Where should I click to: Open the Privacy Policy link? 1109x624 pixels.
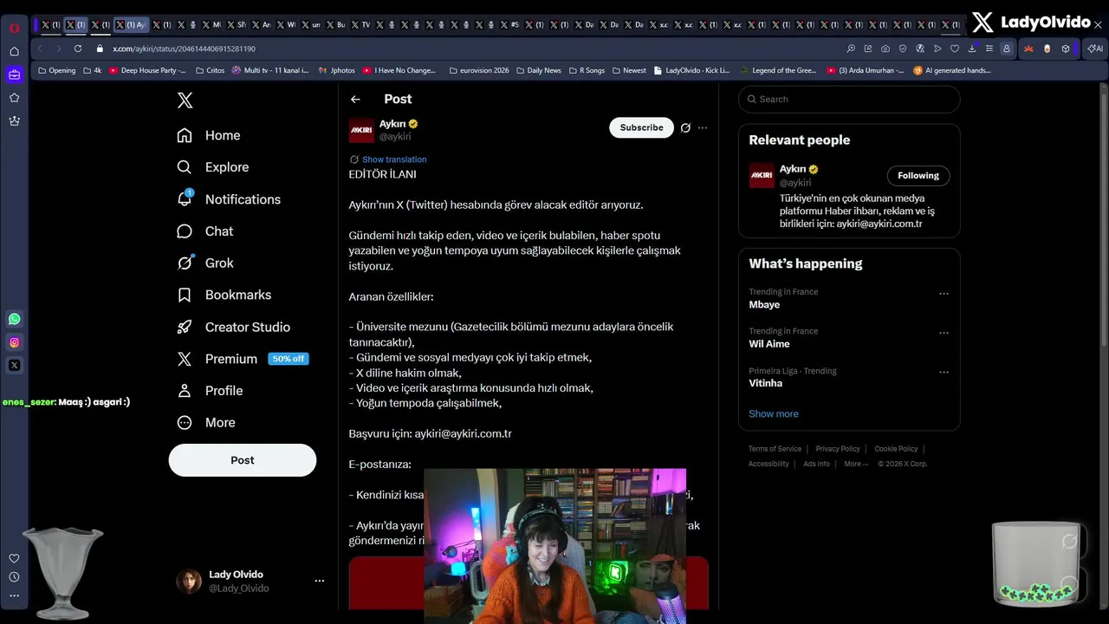click(x=838, y=449)
